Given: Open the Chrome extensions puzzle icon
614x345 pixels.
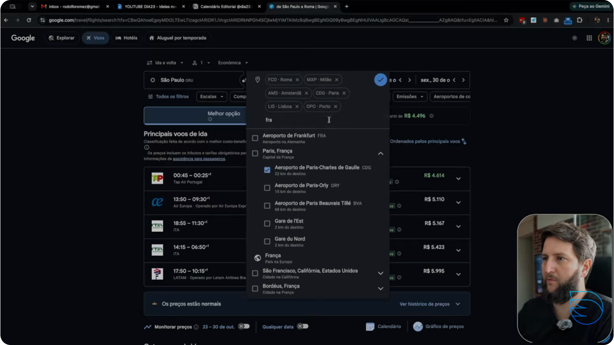Looking at the screenshot, I should pos(580,20).
